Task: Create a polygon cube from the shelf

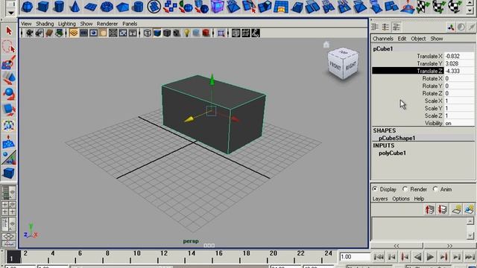Action: click(x=43, y=7)
